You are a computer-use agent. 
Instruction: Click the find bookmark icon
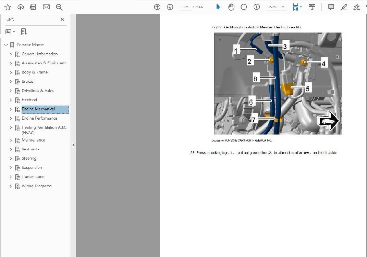[x=24, y=32]
